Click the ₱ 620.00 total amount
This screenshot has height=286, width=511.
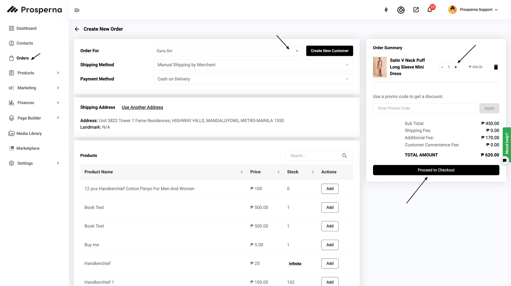coord(490,155)
